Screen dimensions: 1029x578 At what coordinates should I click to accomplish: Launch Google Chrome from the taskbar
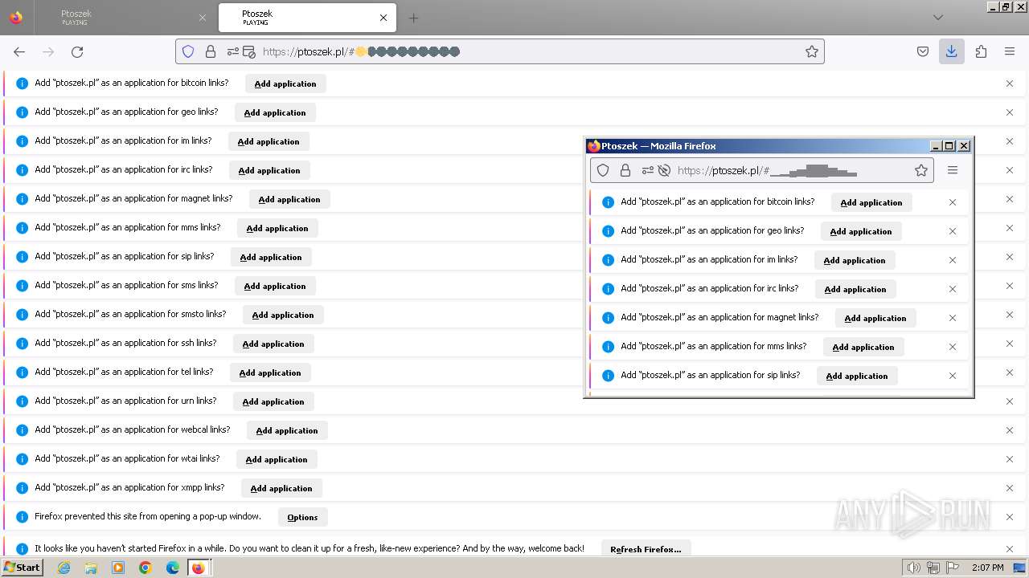pyautogui.click(x=146, y=568)
